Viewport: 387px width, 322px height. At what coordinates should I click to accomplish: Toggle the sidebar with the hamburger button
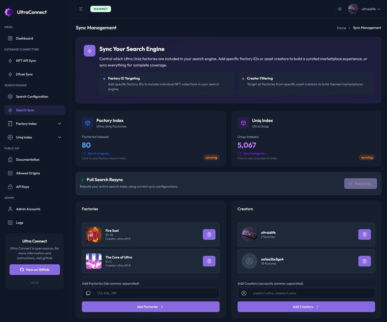click(x=81, y=9)
